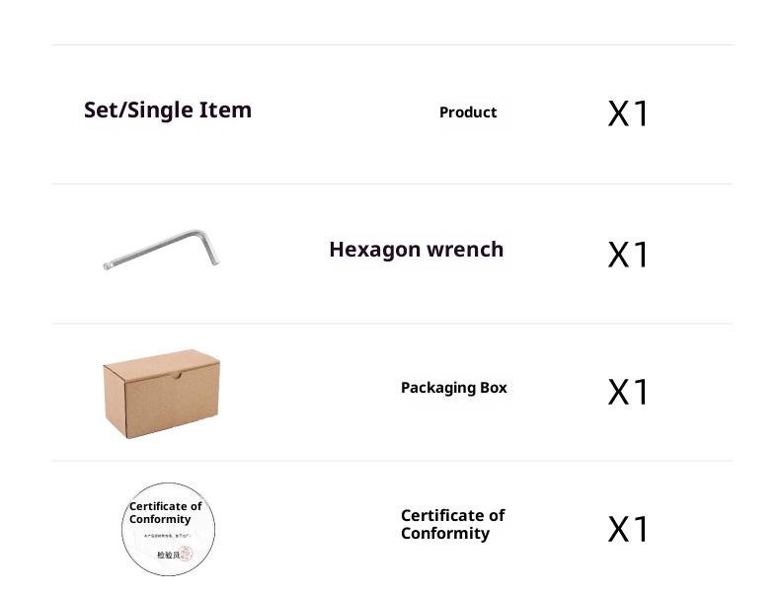
Task: Select X1 quantity next to Hexagon wrench
Action: 628,255
